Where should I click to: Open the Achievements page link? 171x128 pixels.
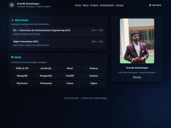[x=107, y=5]
